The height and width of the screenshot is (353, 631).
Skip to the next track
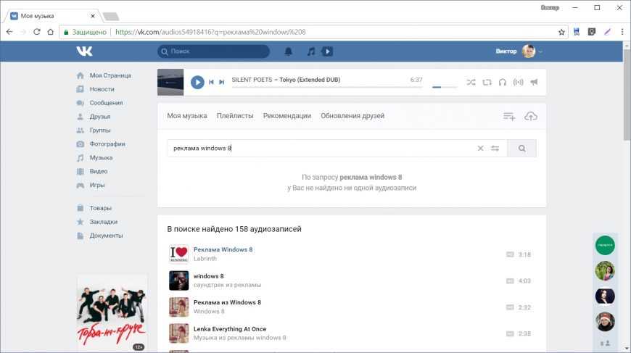click(x=222, y=82)
